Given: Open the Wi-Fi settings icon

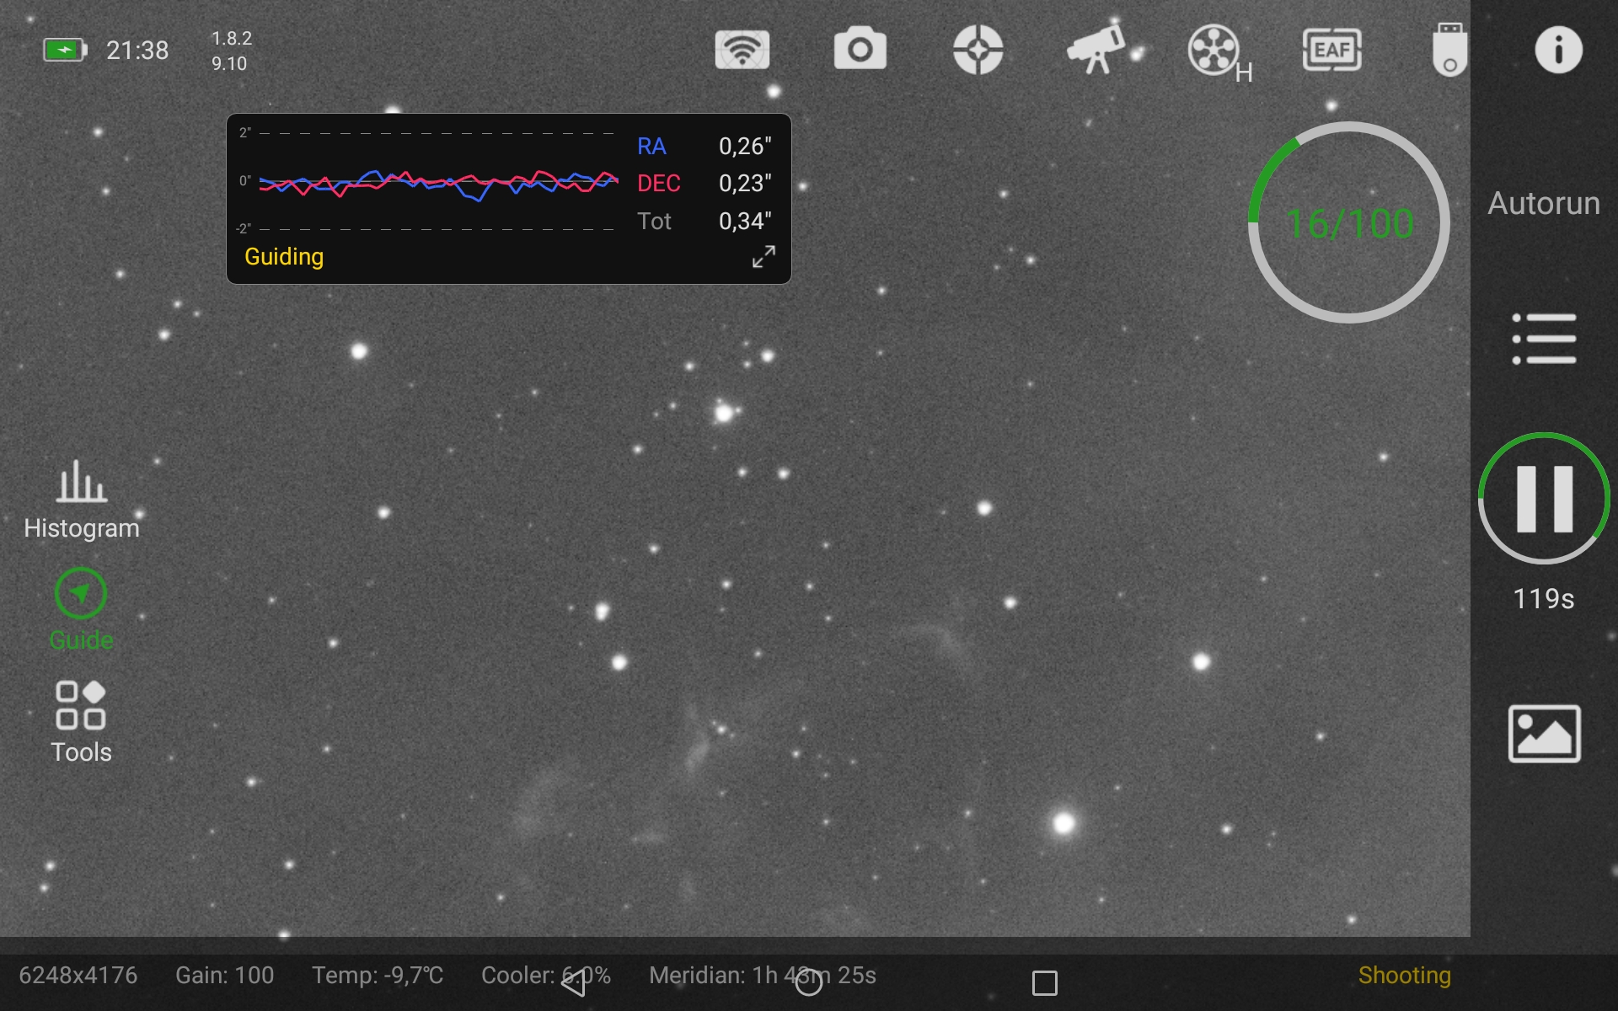Looking at the screenshot, I should [742, 50].
